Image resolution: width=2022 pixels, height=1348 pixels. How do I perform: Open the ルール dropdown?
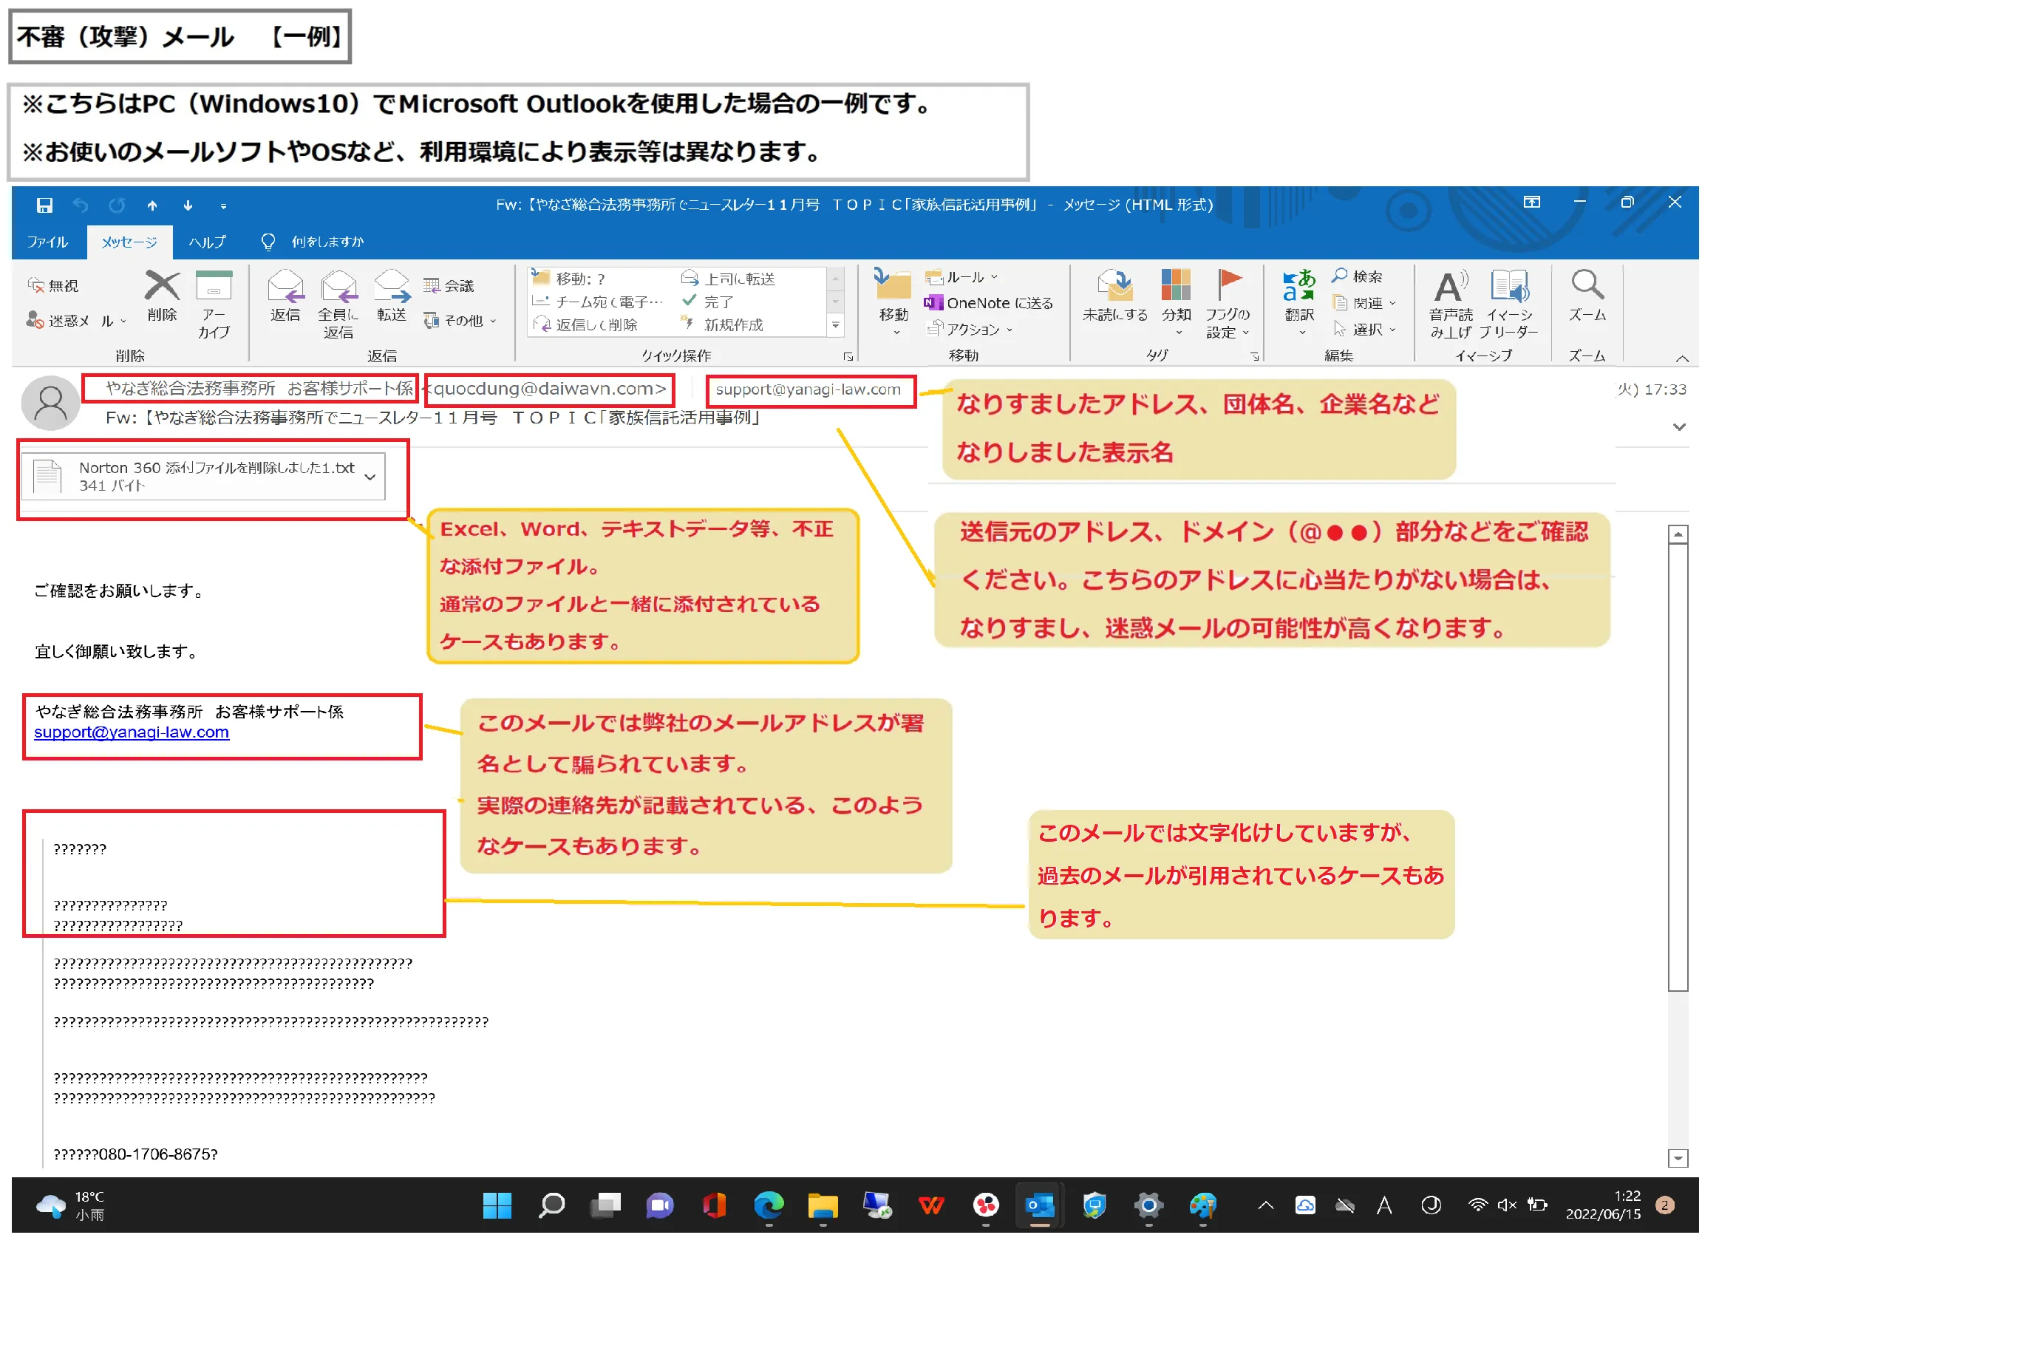tap(961, 278)
